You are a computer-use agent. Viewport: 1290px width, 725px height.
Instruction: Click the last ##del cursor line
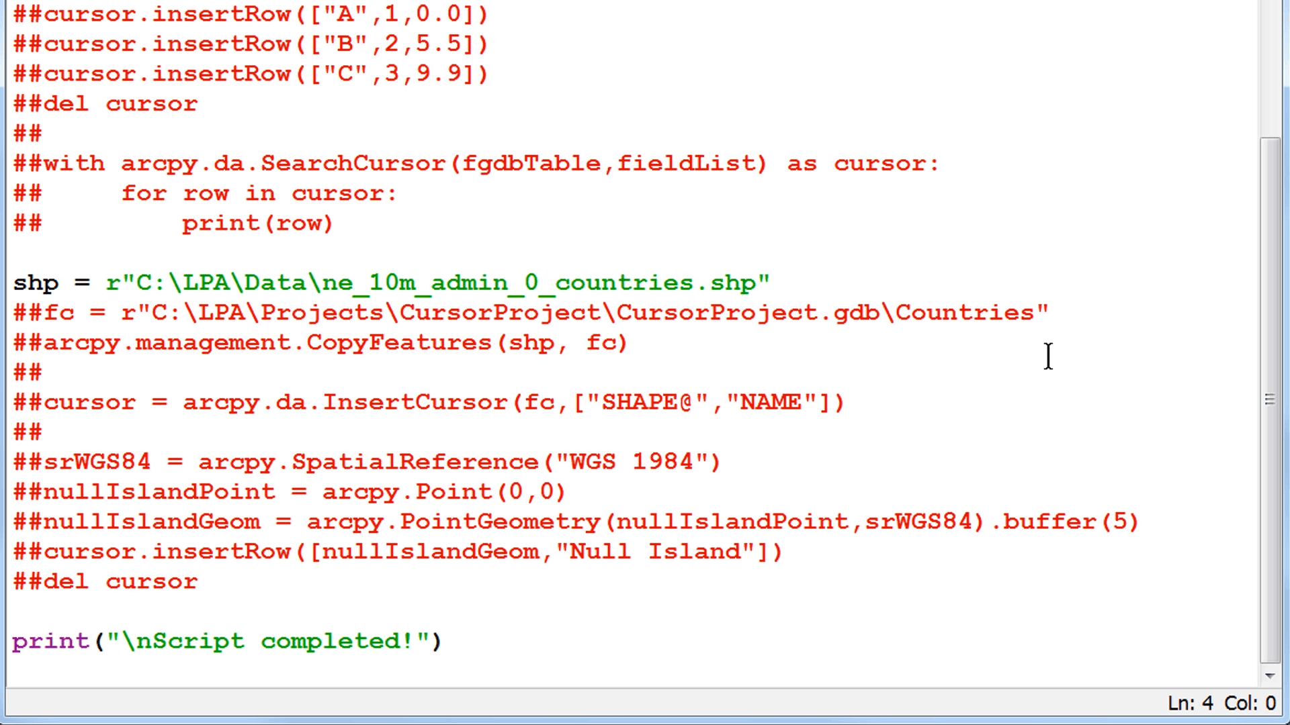(x=105, y=581)
